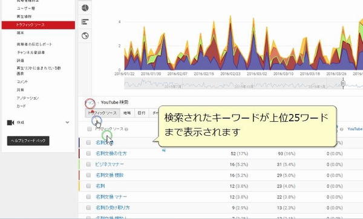Toggle the select-all checkbox in table header
363x219 pixels.
click(90, 129)
